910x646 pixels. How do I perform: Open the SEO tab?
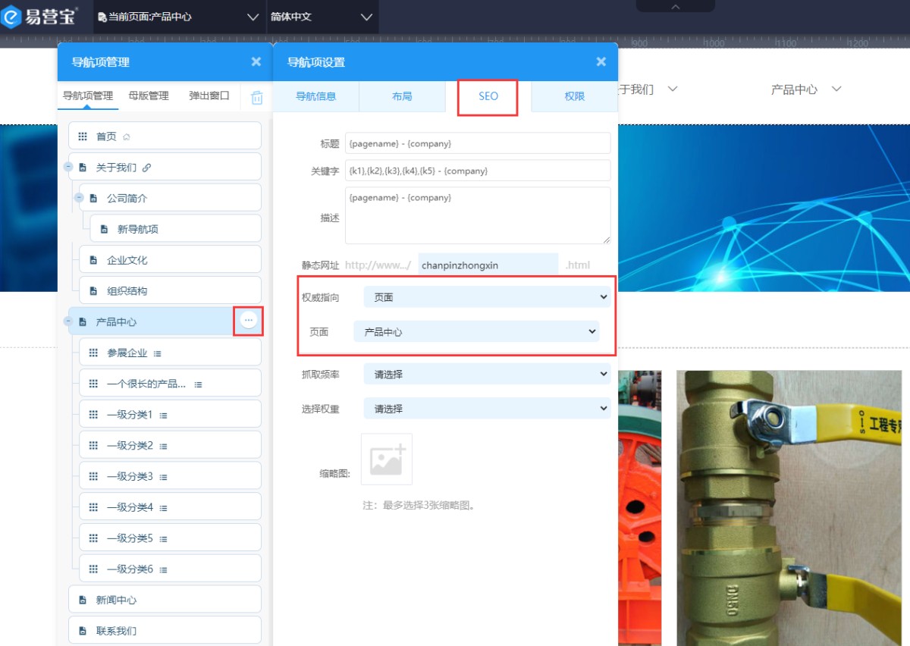488,96
